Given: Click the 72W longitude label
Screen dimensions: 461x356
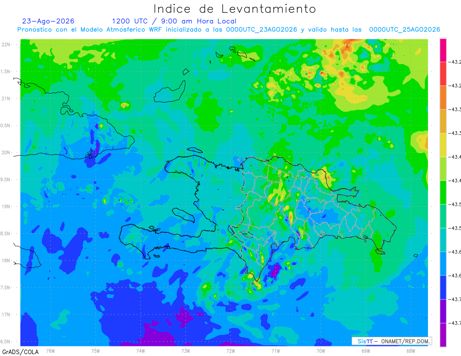Looking at the screenshot, I should (230, 351).
